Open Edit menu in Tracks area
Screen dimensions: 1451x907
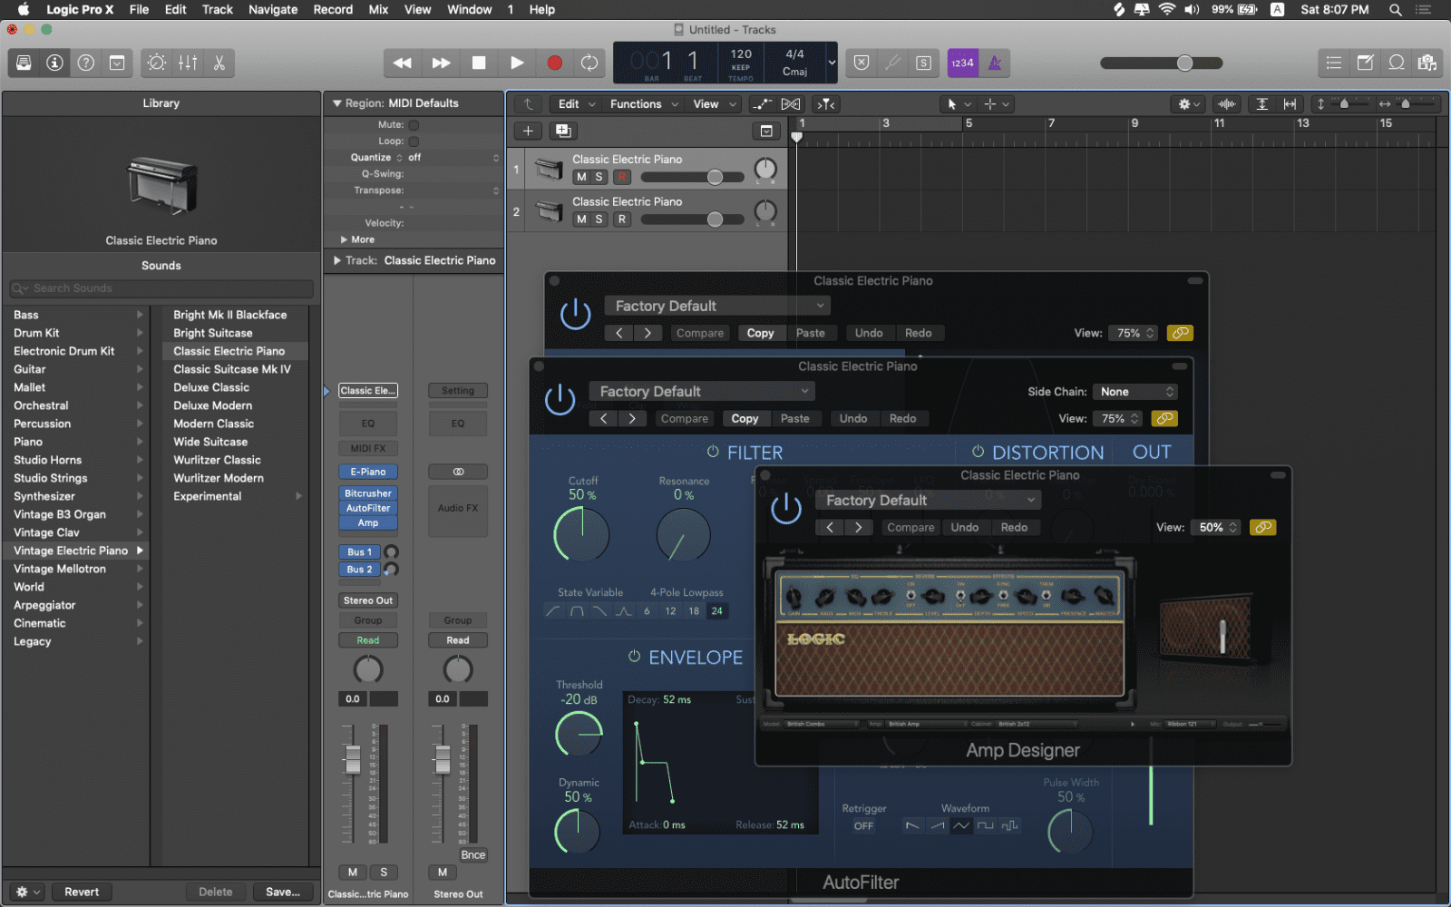(577, 104)
